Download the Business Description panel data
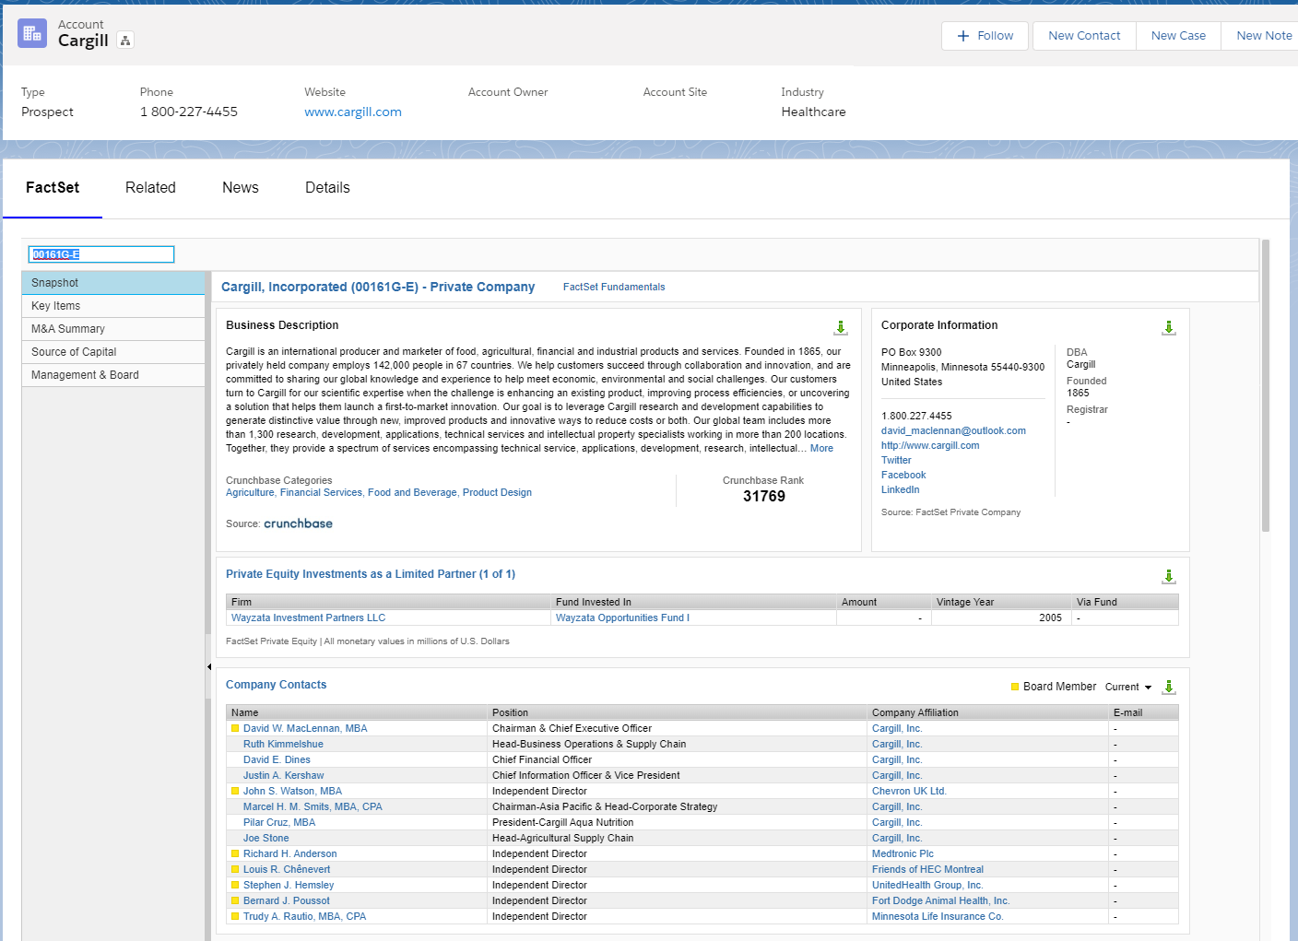 pyautogui.click(x=841, y=328)
